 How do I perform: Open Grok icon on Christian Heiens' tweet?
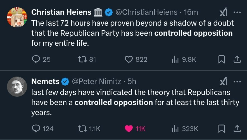click(224, 12)
